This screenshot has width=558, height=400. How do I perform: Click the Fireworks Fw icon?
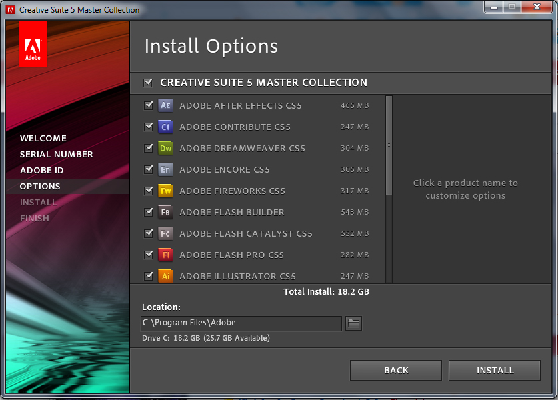click(x=165, y=191)
